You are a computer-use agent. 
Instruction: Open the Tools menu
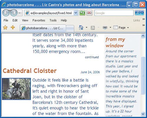(53, 20)
